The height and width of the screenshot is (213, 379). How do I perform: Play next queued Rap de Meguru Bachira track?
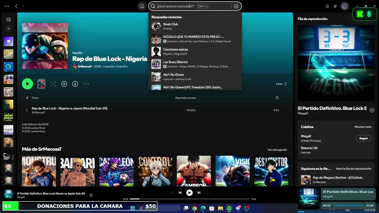tap(306, 180)
